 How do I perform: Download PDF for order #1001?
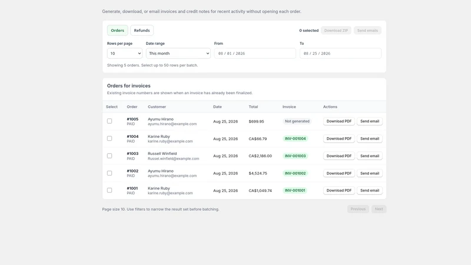339,190
